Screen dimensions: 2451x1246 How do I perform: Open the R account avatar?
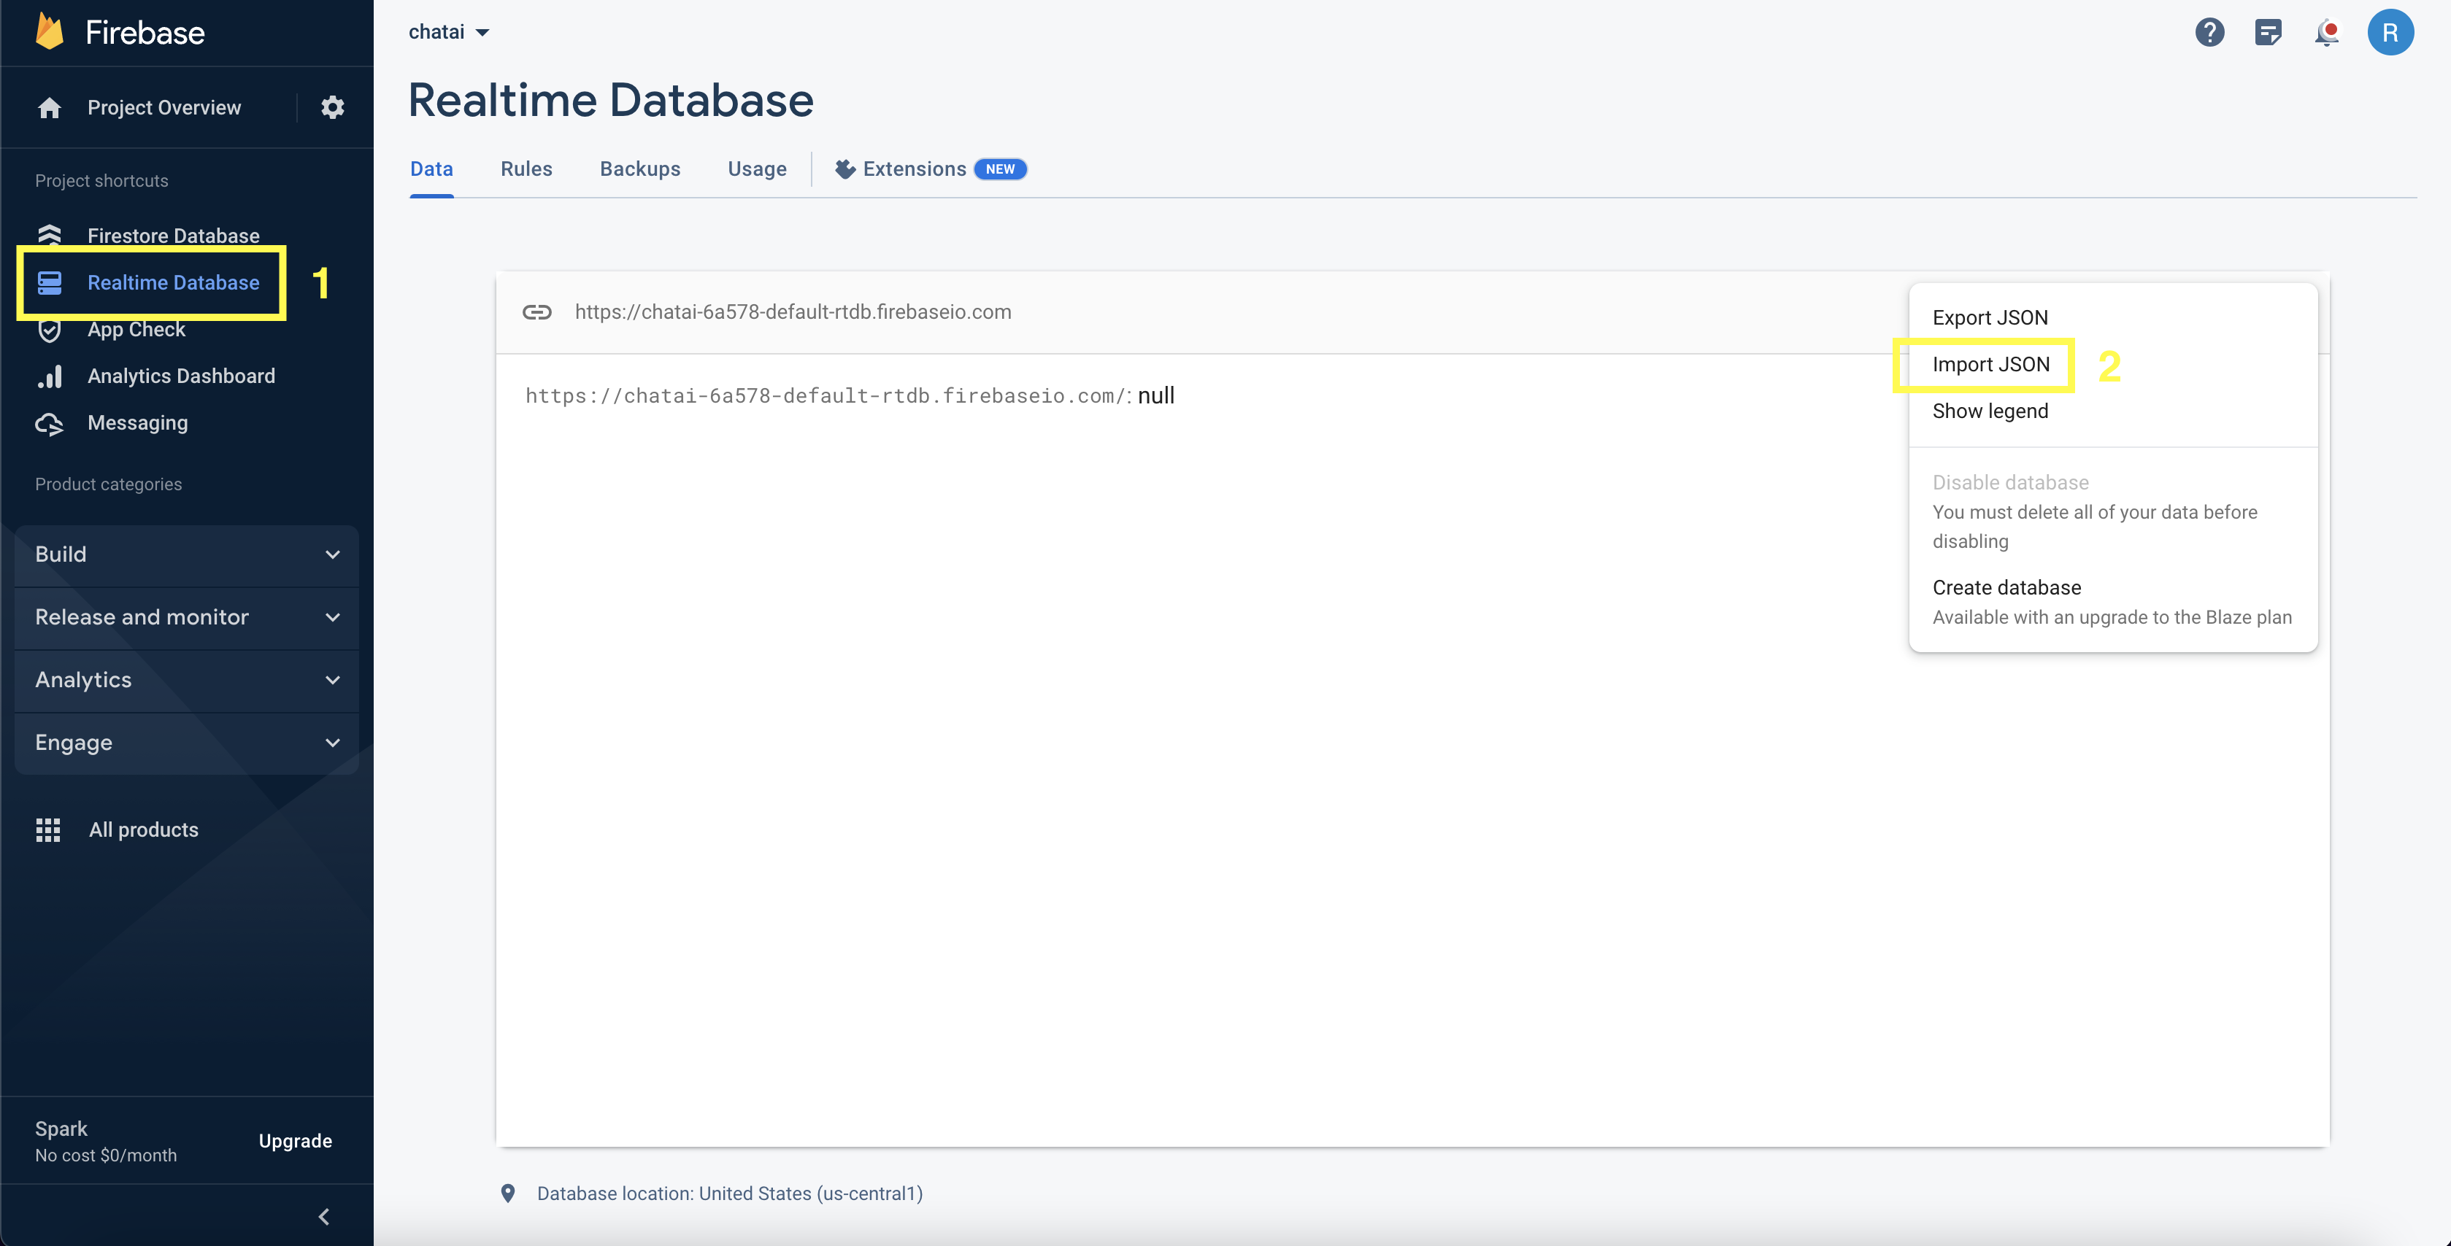click(2390, 32)
